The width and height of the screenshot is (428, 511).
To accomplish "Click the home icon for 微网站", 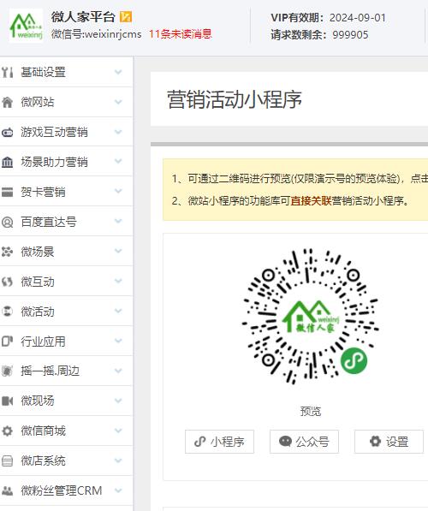I will pyautogui.click(x=7, y=102).
